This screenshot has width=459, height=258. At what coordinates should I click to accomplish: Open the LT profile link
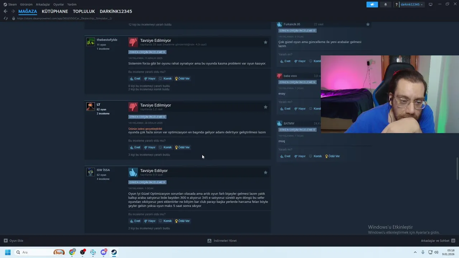[x=98, y=105]
